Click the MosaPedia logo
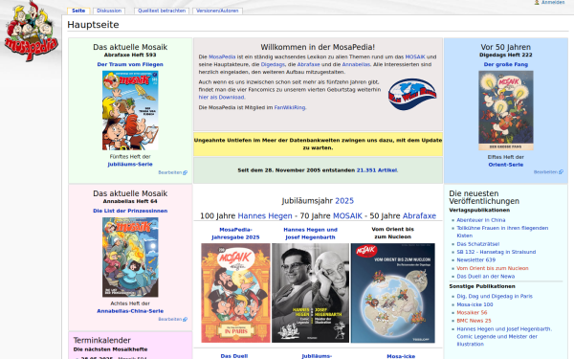Screen dimensions: 574x359 coord(31,31)
